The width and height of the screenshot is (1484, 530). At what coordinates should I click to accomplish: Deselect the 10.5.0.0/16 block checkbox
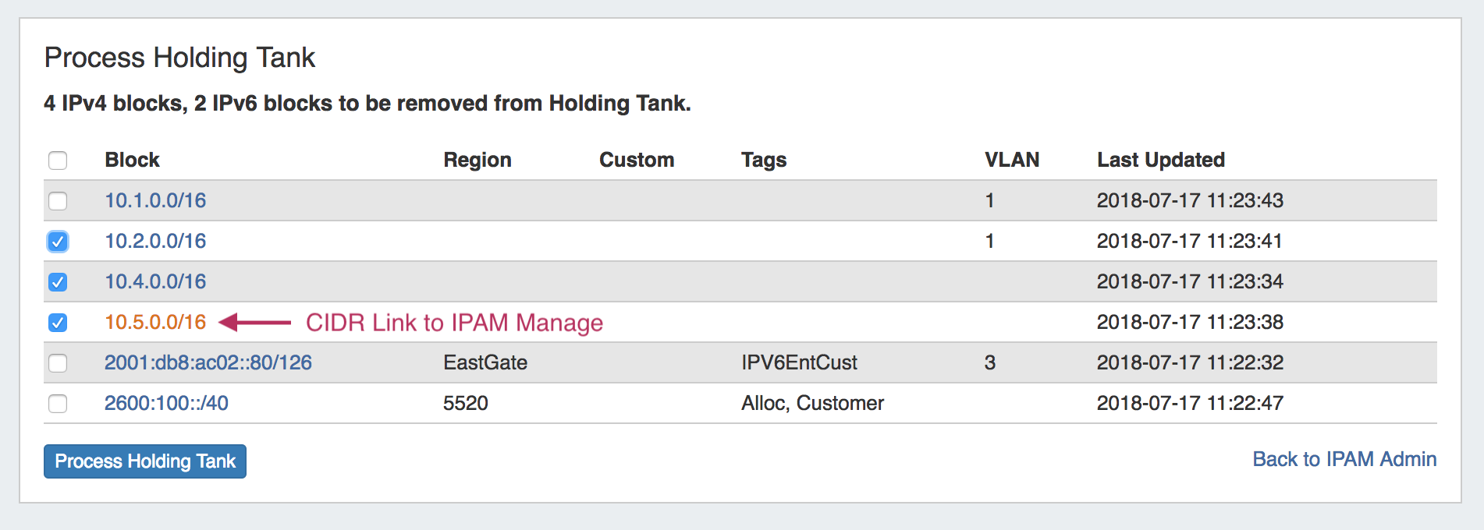pyautogui.click(x=58, y=323)
